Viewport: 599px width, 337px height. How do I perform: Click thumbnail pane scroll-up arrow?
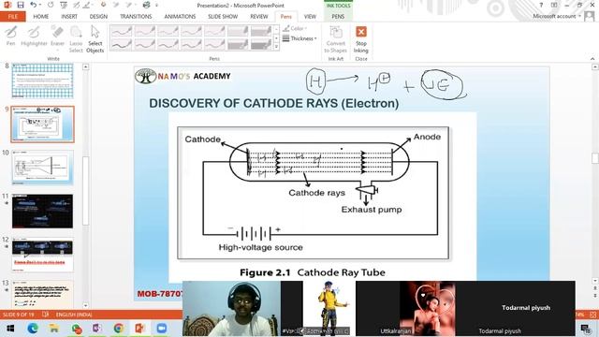click(x=85, y=66)
